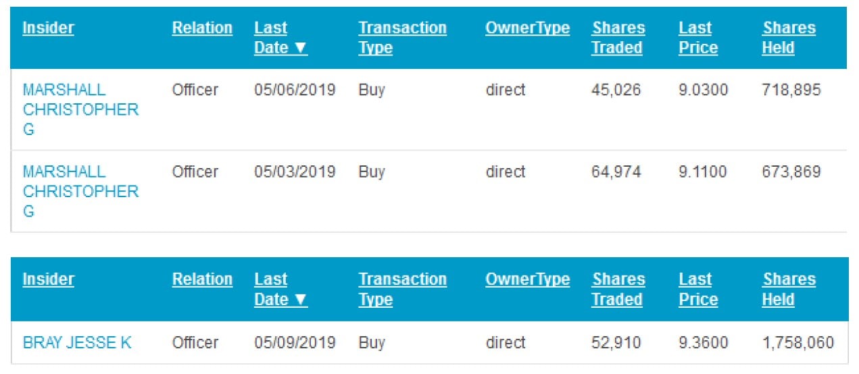
Task: Click OwnerType header in first table
Action: (x=527, y=28)
